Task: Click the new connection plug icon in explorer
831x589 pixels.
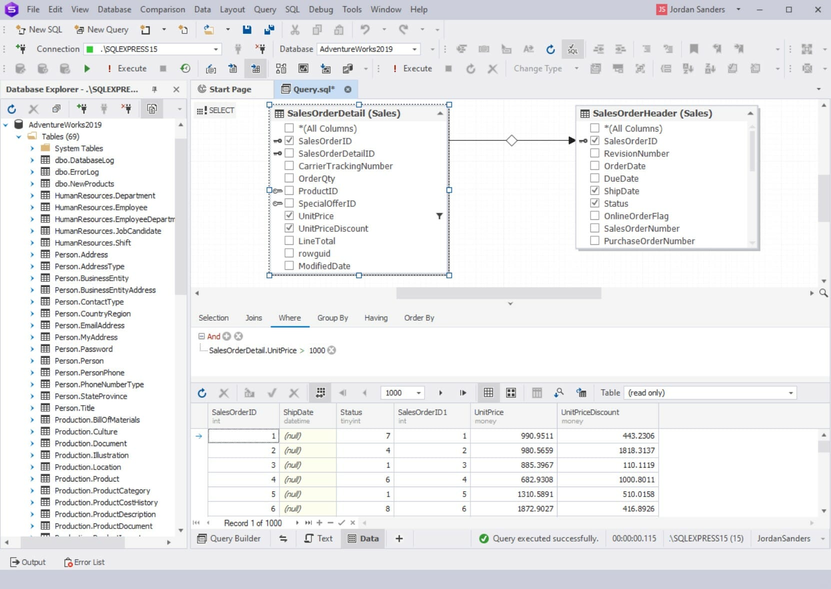Action: coord(81,108)
